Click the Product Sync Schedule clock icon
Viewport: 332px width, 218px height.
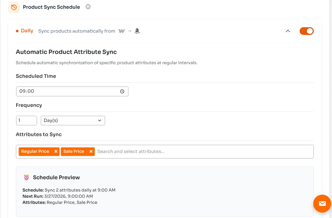(14, 7)
